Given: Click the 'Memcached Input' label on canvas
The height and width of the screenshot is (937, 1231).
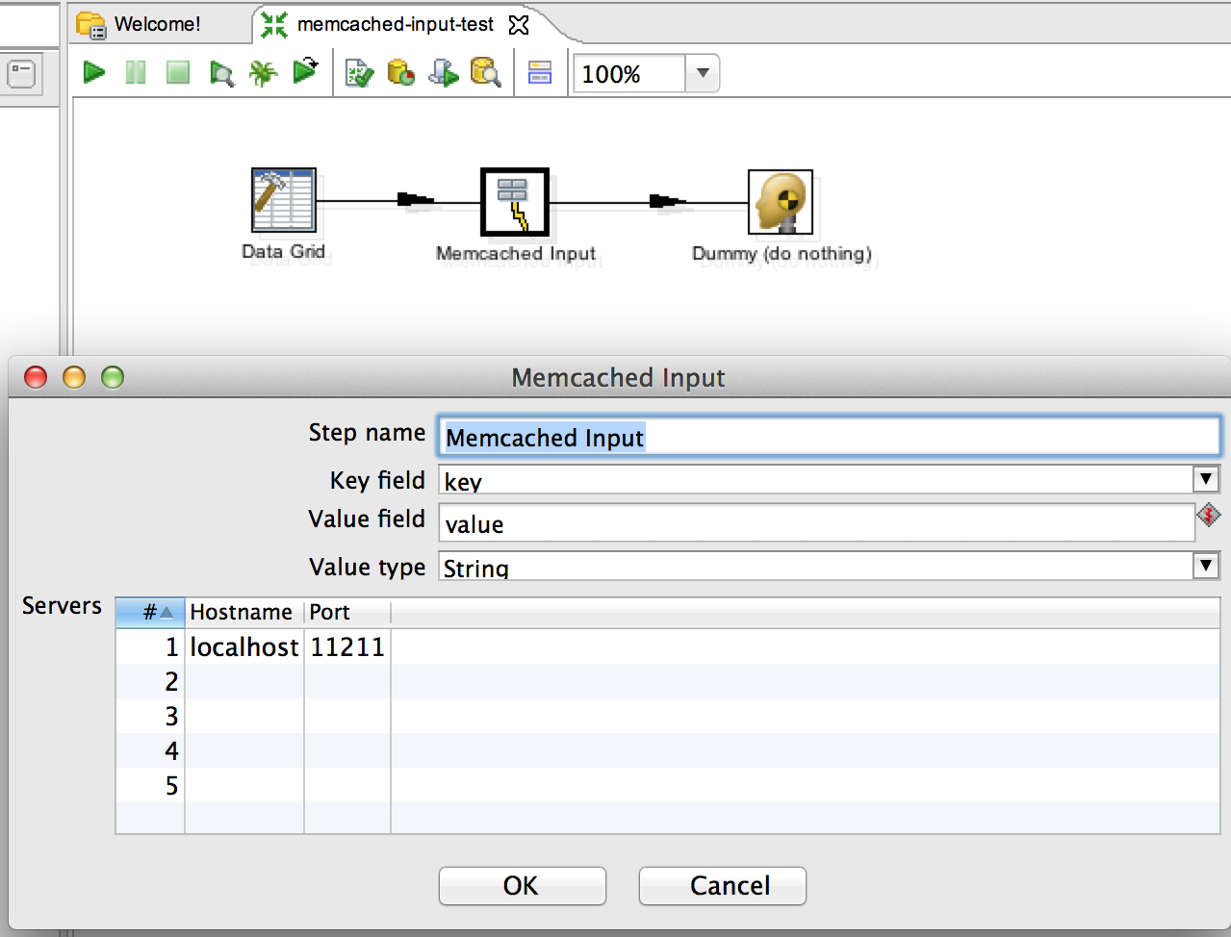Looking at the screenshot, I should tap(516, 253).
